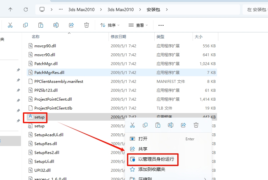Image resolution: width=268 pixels, height=180 pixels.
Task: Sort files by the 修改日期 column header
Action: pyautogui.click(x=118, y=37)
